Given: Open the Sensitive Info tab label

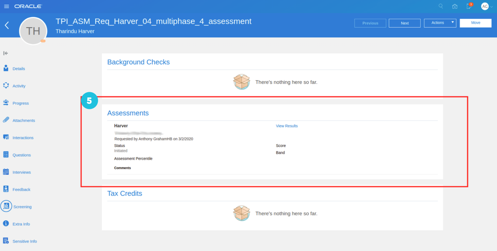Looking at the screenshot, I should 25,241.
